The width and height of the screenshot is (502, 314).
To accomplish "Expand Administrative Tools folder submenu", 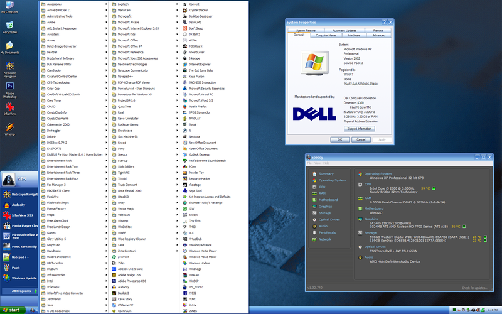I will tap(73, 16).
